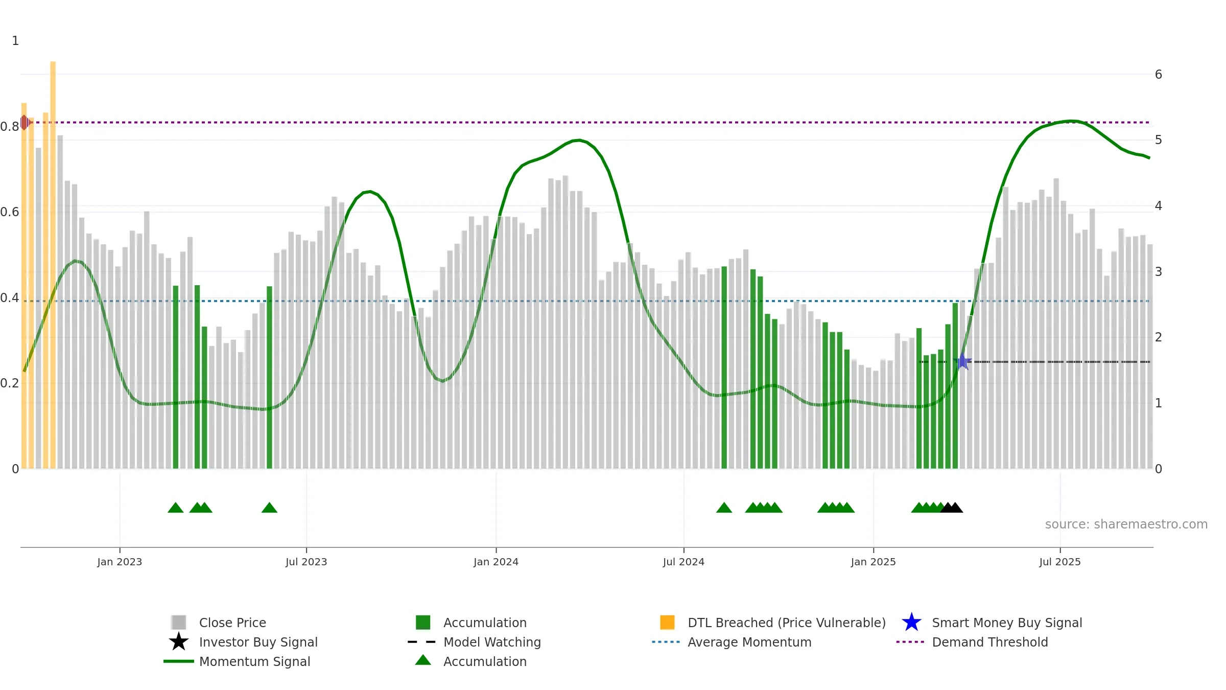This screenshot has width=1226, height=690.
Task: Click the red diamond marker at chart's left edge
Action: [x=24, y=123]
